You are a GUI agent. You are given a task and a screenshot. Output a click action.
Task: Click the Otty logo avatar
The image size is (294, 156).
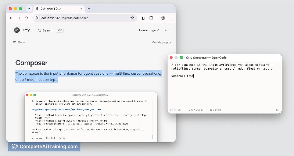pos(17,30)
